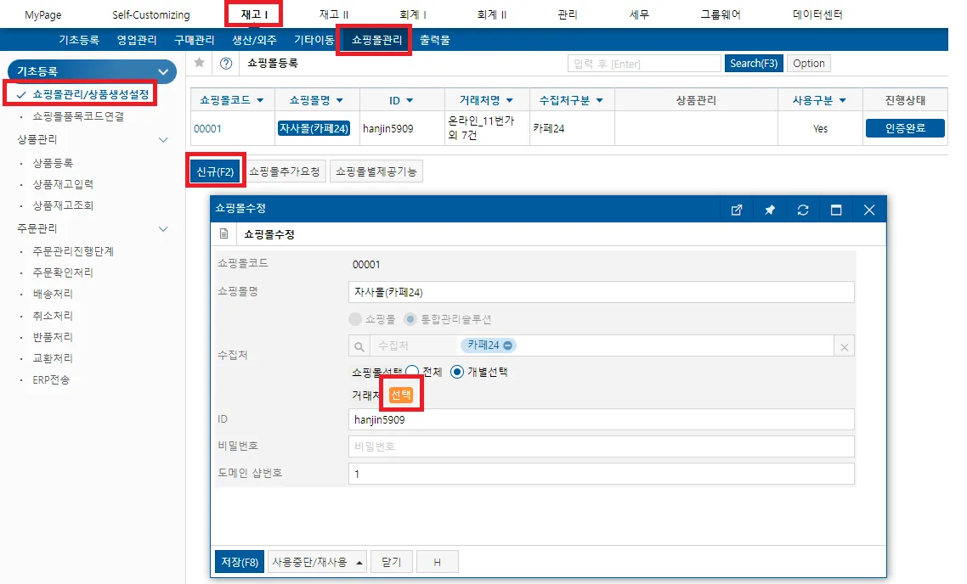This screenshot has width=967, height=584.
Task: Click the orange 선택 button
Action: pyautogui.click(x=401, y=395)
